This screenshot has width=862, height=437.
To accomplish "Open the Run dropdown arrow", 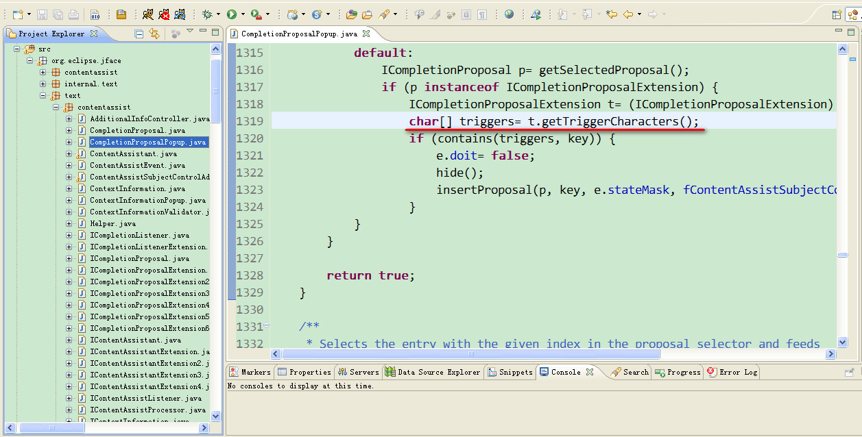I will point(243,14).
